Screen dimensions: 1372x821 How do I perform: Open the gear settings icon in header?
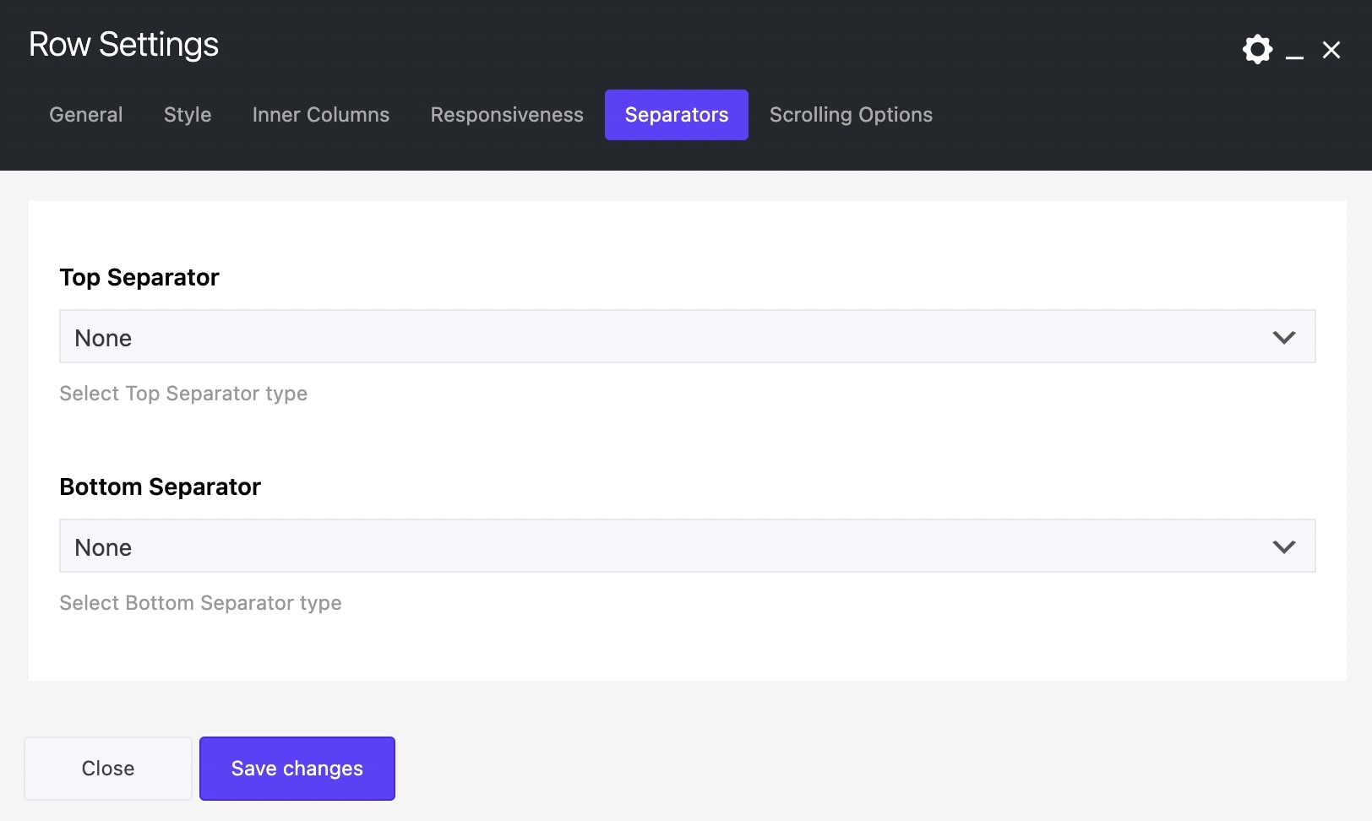(1257, 50)
